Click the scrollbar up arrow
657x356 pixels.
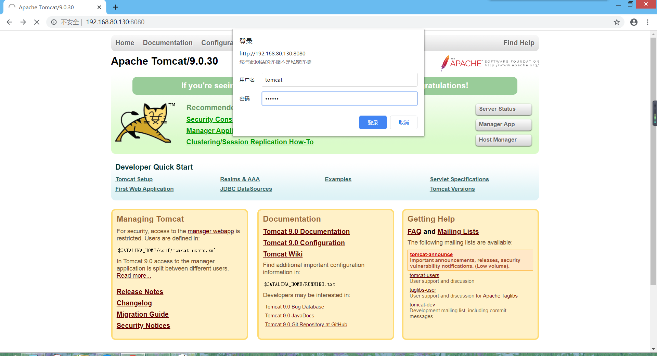pyautogui.click(x=654, y=34)
